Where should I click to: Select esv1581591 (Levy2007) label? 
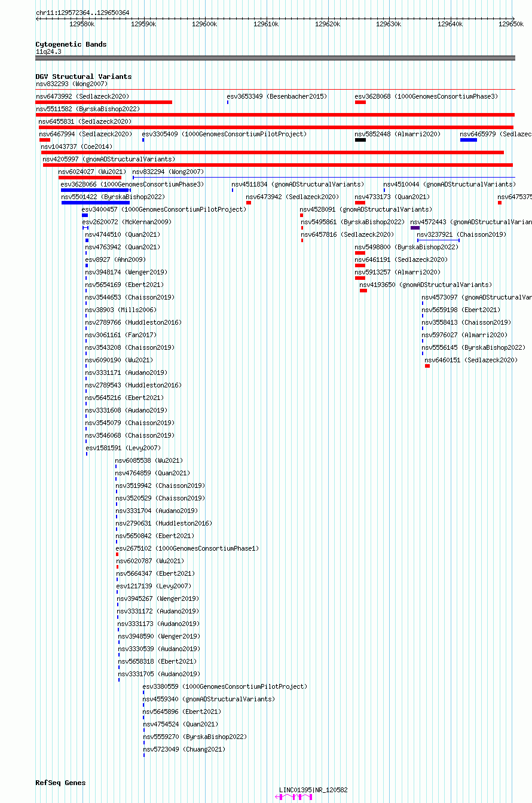[x=123, y=448]
